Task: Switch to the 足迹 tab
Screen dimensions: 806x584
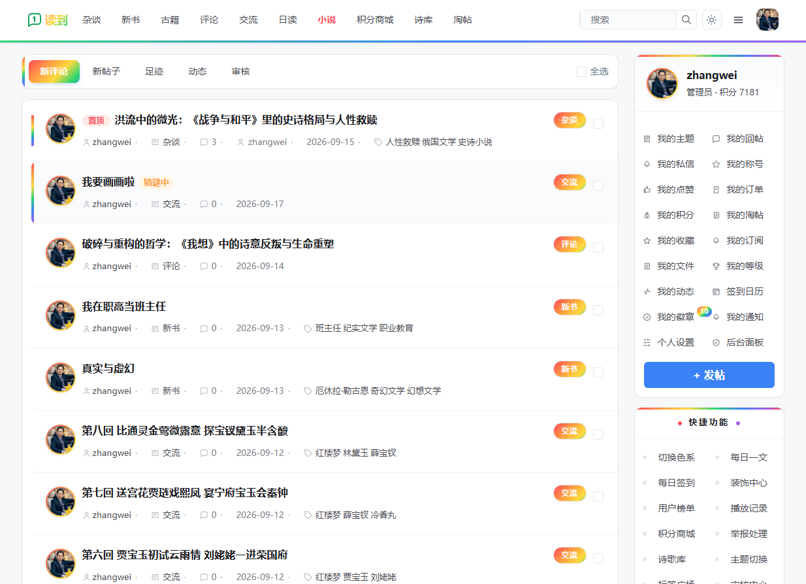Action: (x=154, y=72)
